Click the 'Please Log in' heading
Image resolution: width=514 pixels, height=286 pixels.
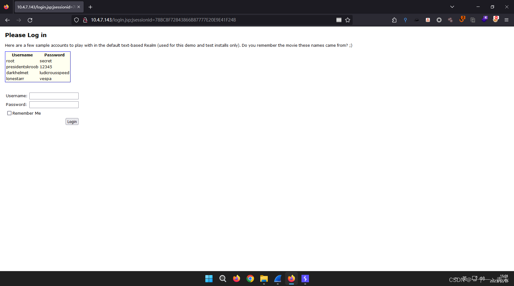26,35
